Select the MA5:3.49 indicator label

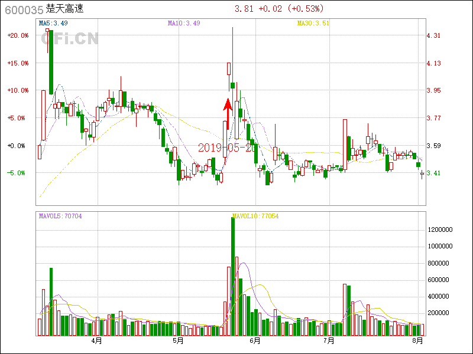(x=53, y=23)
